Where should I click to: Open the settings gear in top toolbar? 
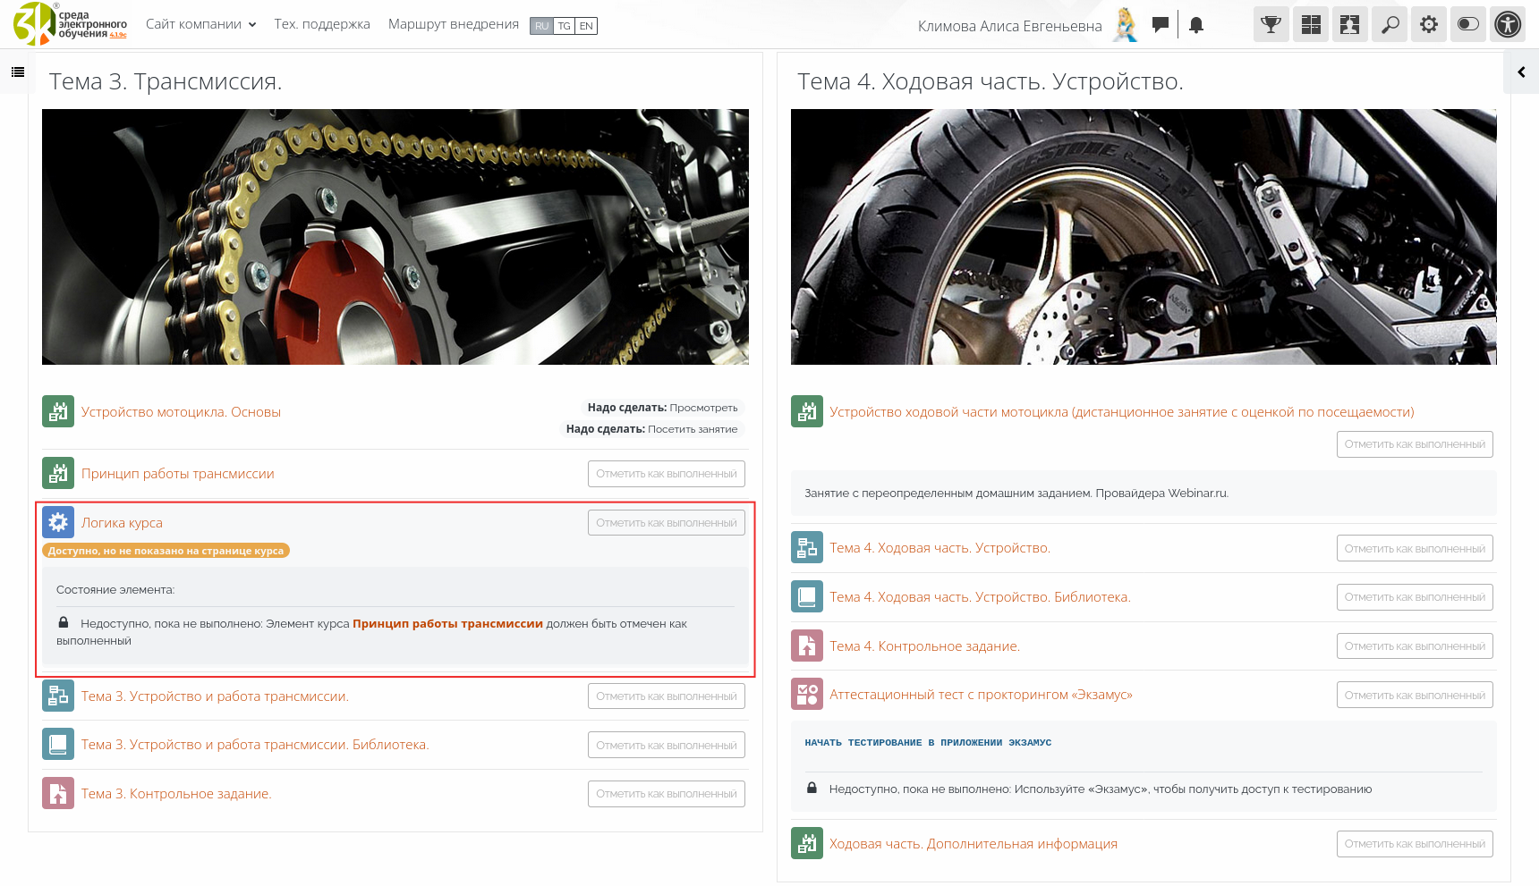click(x=1429, y=25)
